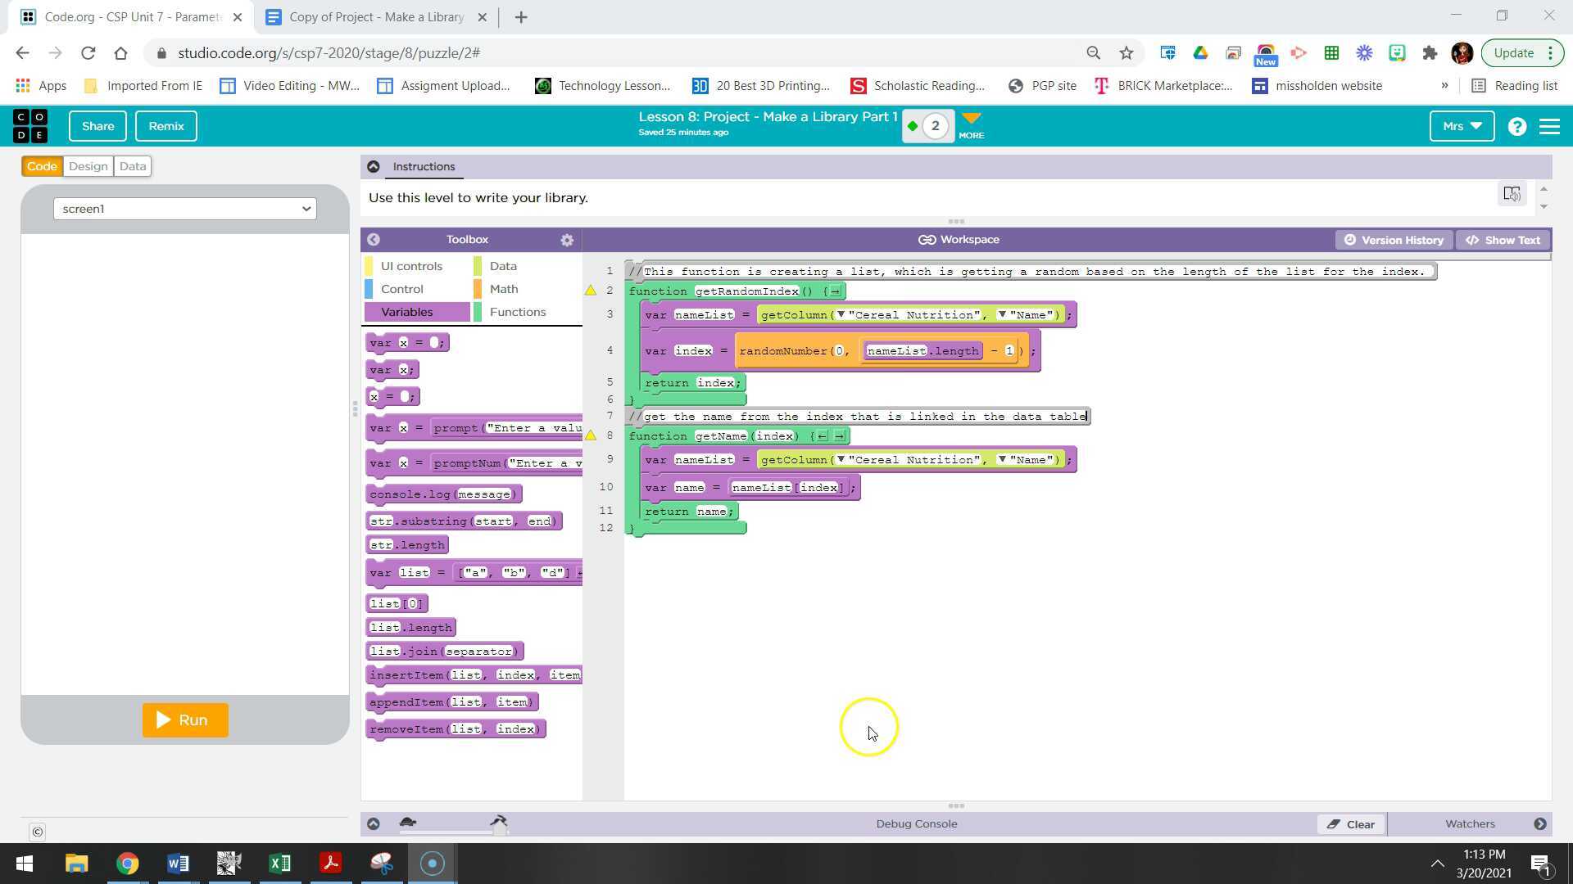
Task: Click the Run button
Action: point(184,719)
